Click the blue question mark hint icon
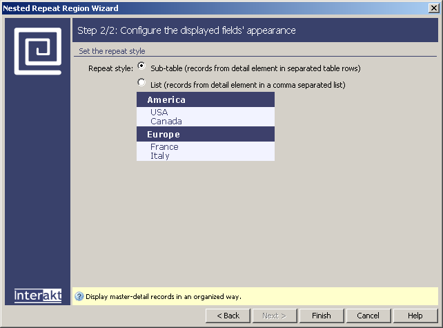Viewport: 443px width, 328px height. [x=79, y=297]
